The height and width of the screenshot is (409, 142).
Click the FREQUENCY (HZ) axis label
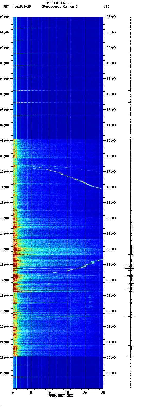click(61, 396)
